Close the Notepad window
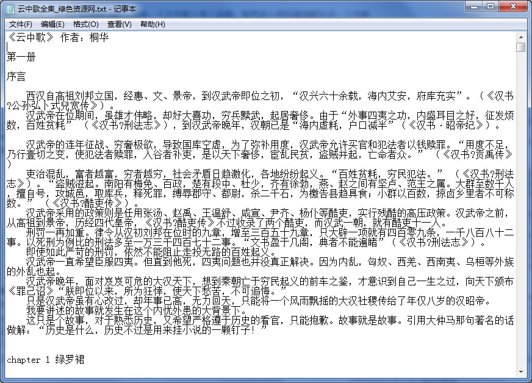Screen dimensions: 532x383 tap(513, 7)
